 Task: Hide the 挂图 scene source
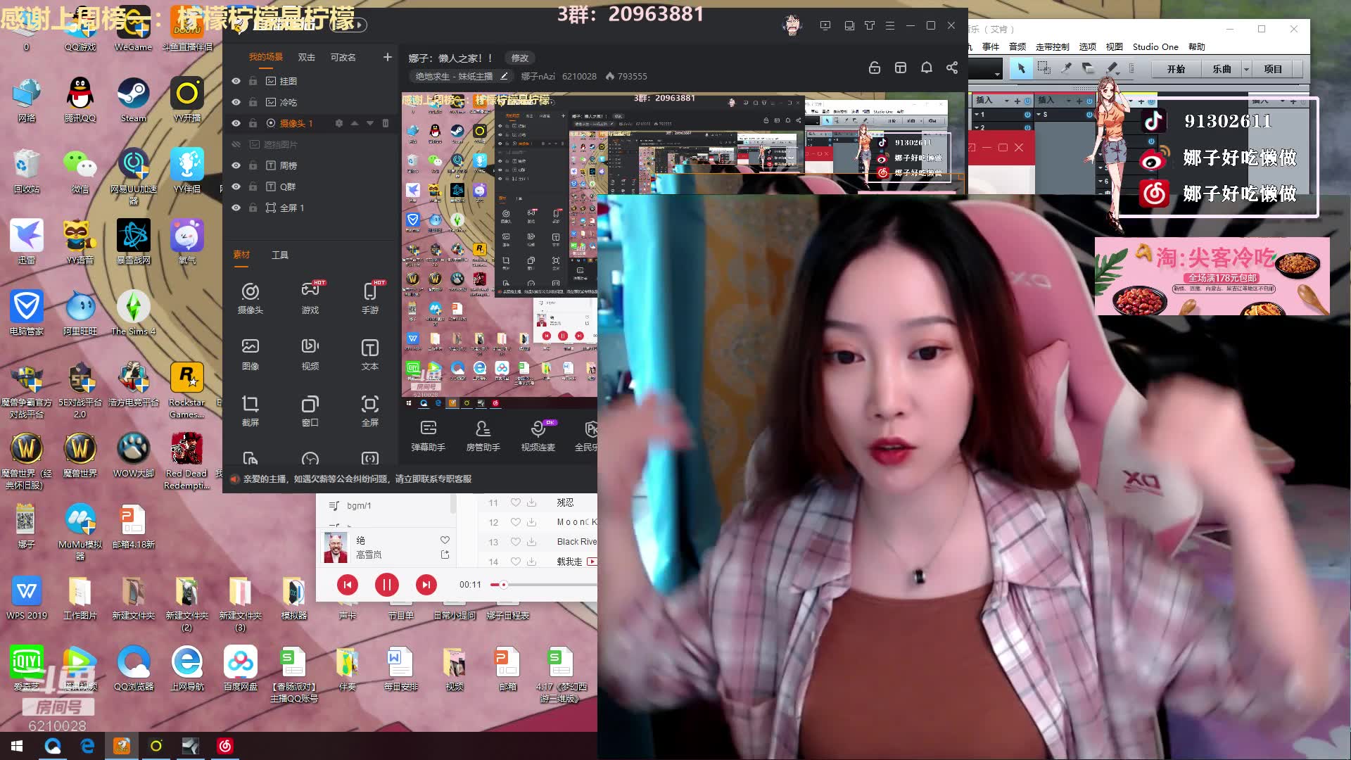[236, 81]
